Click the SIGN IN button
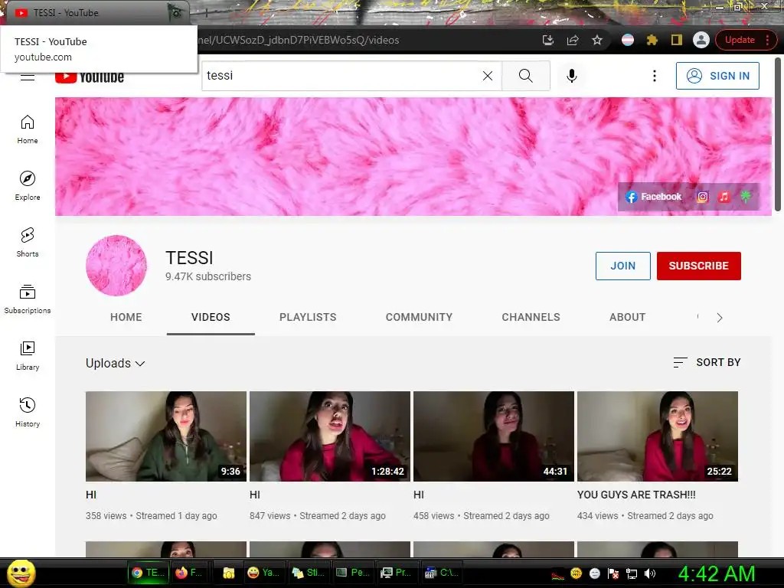This screenshot has width=784, height=588. click(x=717, y=76)
